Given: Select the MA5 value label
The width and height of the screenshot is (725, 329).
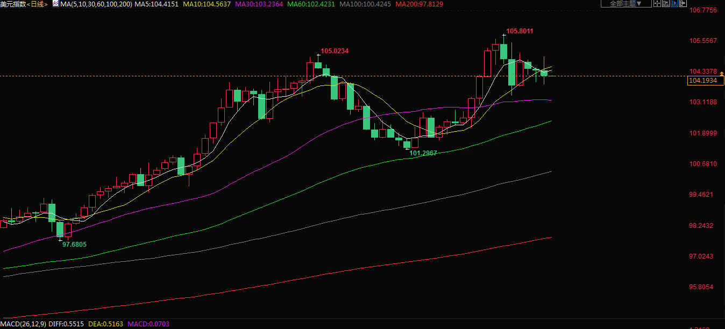Looking at the screenshot, I should pos(157,4).
